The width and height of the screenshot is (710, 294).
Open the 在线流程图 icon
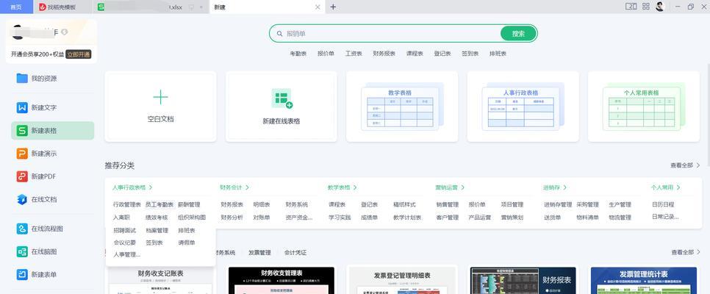tap(22, 229)
